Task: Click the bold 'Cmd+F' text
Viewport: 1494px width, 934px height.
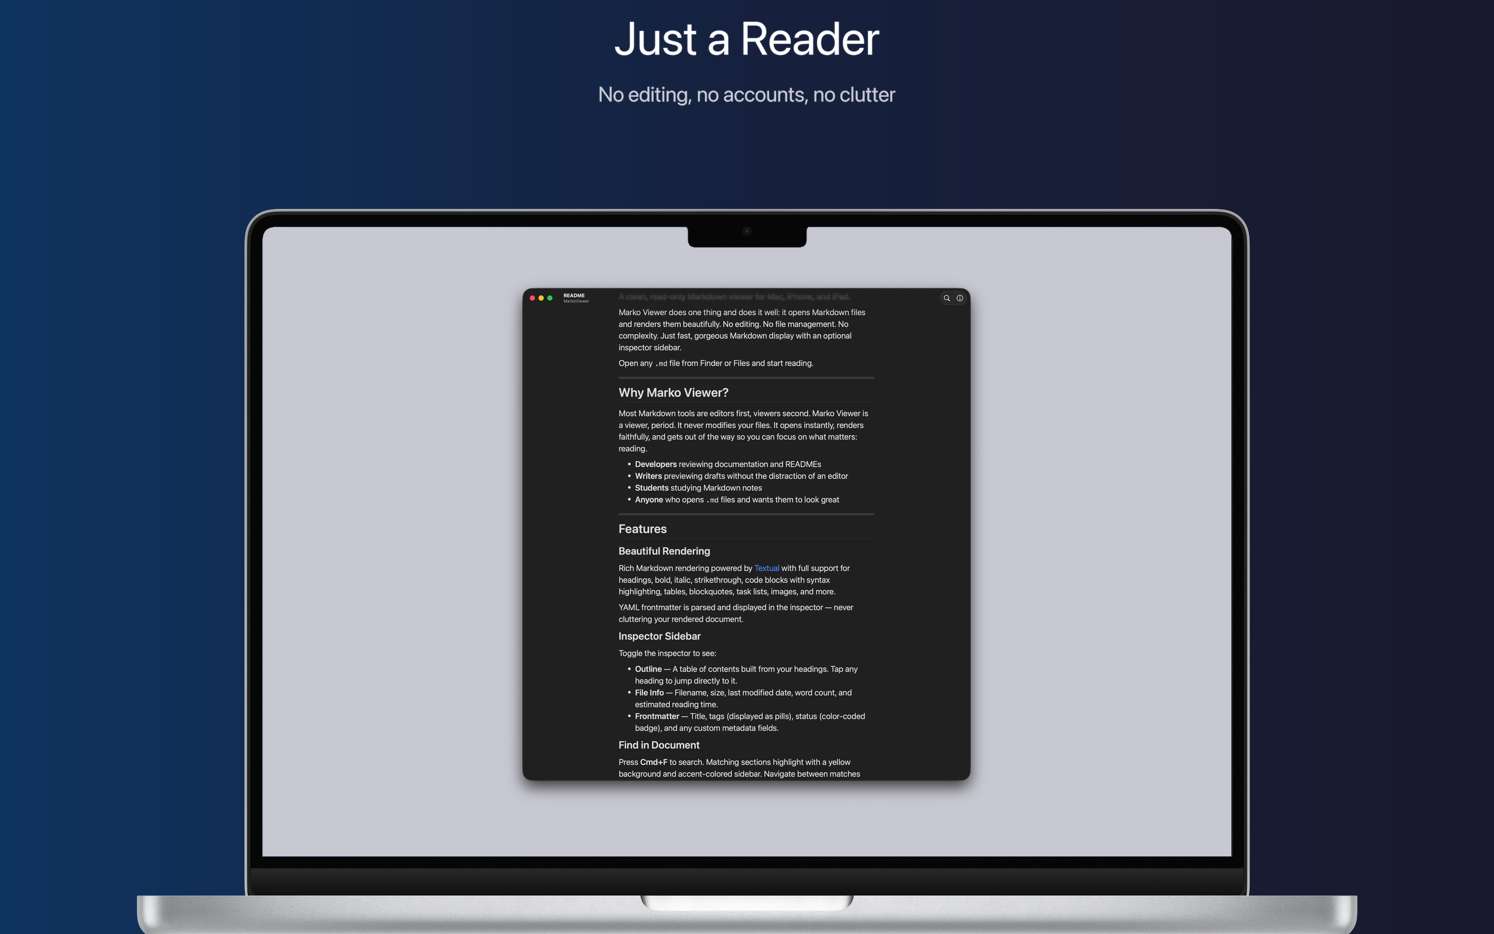Action: click(654, 762)
